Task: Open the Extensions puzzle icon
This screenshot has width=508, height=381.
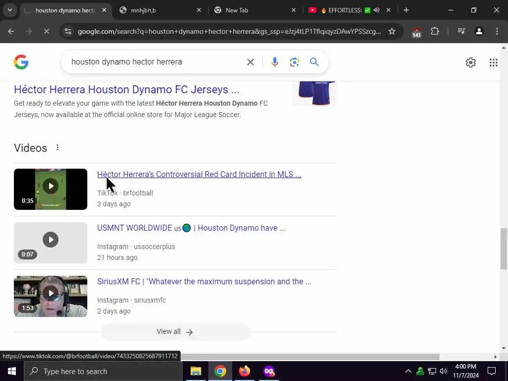Action: coord(435,31)
